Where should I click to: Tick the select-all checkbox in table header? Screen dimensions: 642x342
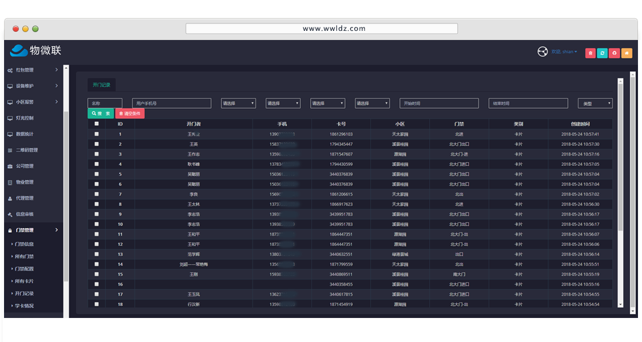97,124
